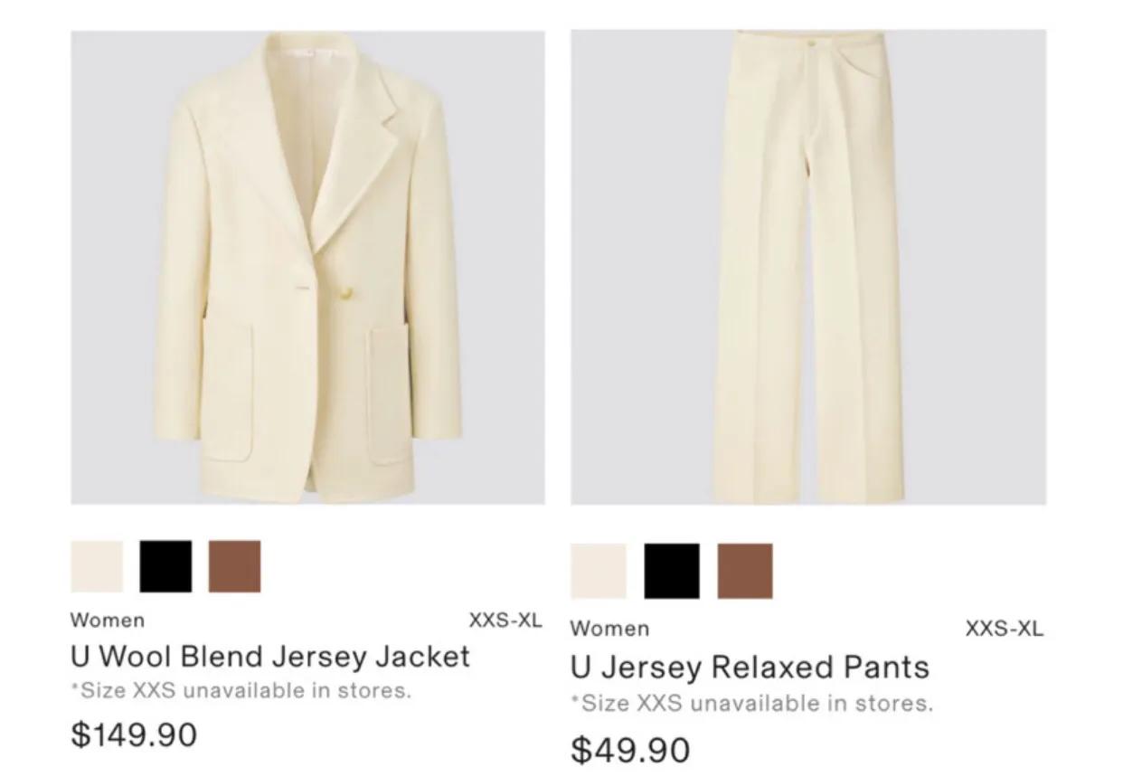Click the XXS unavailable note under the pants

click(751, 703)
